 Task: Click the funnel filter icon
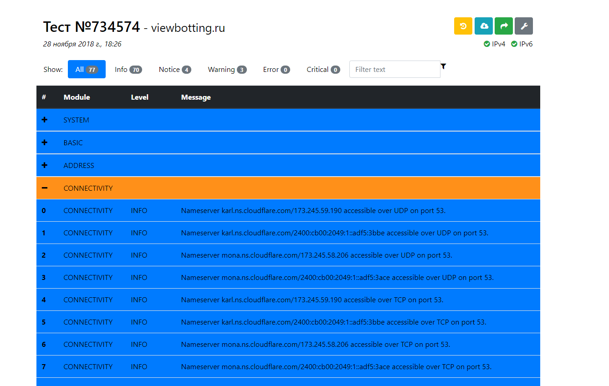[443, 66]
